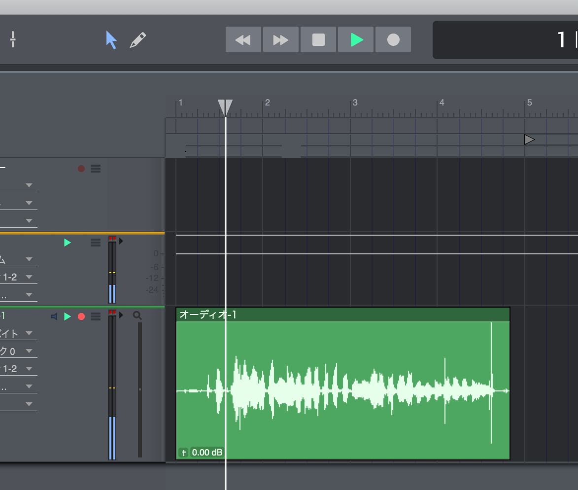Click the playhead wiper in the ruler
The width and height of the screenshot is (578, 490).
225,107
